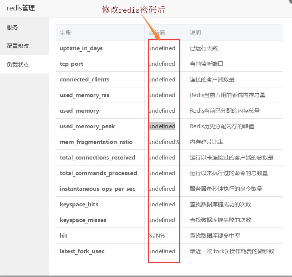Click the uptime_in_days field name
Screen dimensions: 292x277
click(x=81, y=48)
